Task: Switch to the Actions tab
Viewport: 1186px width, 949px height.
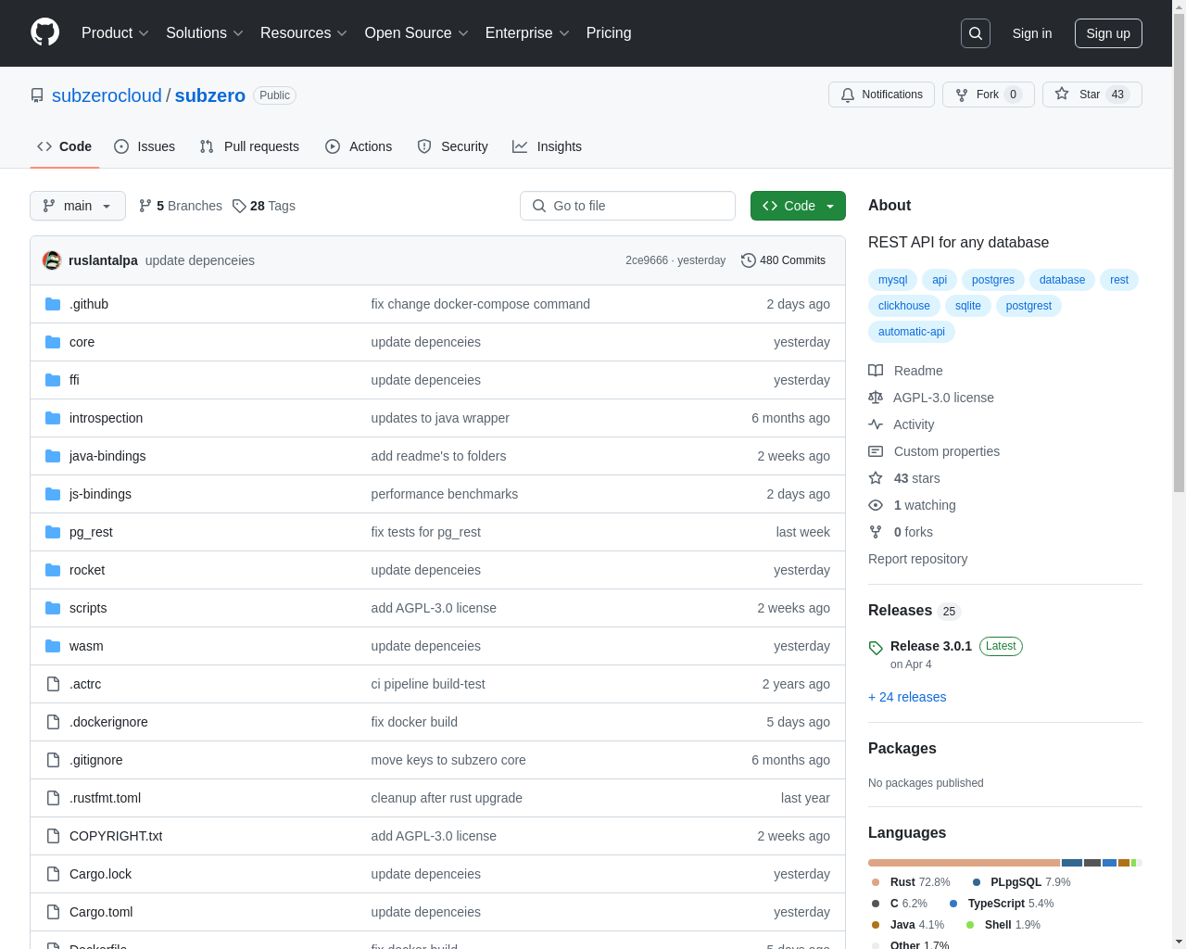Action: [x=359, y=146]
